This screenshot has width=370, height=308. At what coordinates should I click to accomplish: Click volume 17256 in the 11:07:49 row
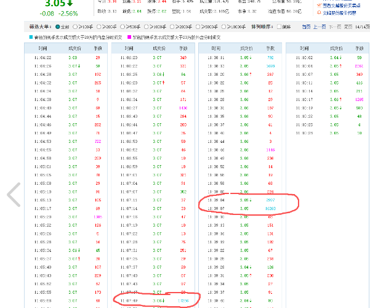tap(183, 301)
